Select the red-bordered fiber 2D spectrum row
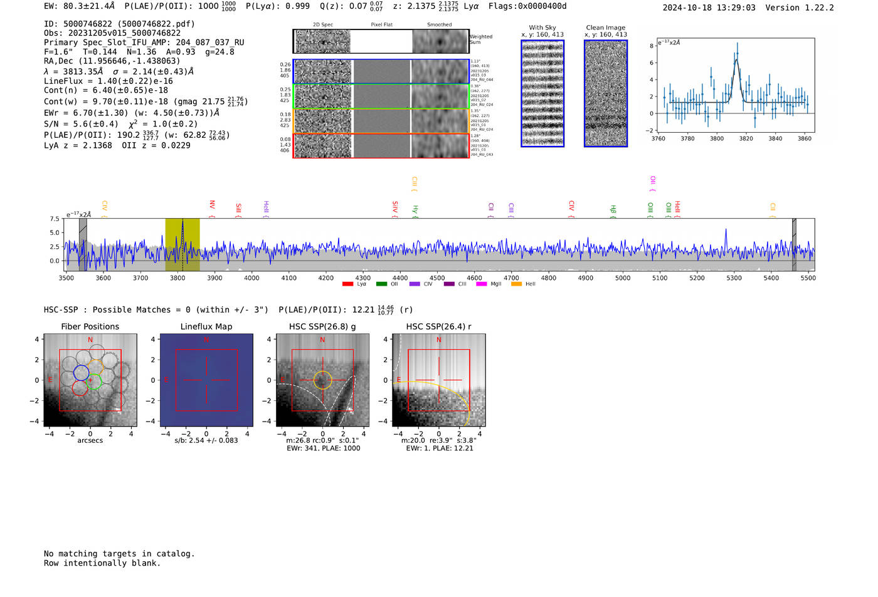The width and height of the screenshot is (878, 597). coord(381,145)
